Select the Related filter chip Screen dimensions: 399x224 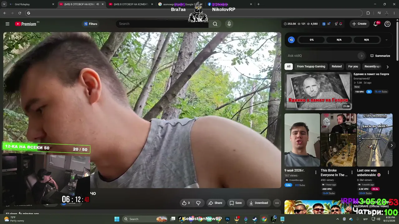[337, 66]
